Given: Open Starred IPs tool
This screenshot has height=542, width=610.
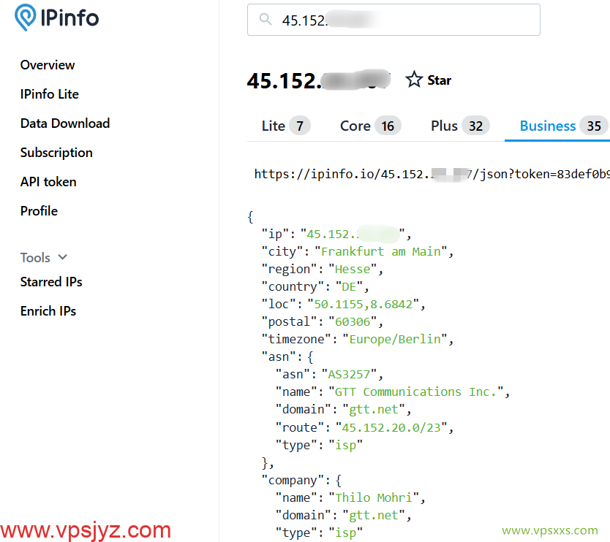Looking at the screenshot, I should coord(51,282).
